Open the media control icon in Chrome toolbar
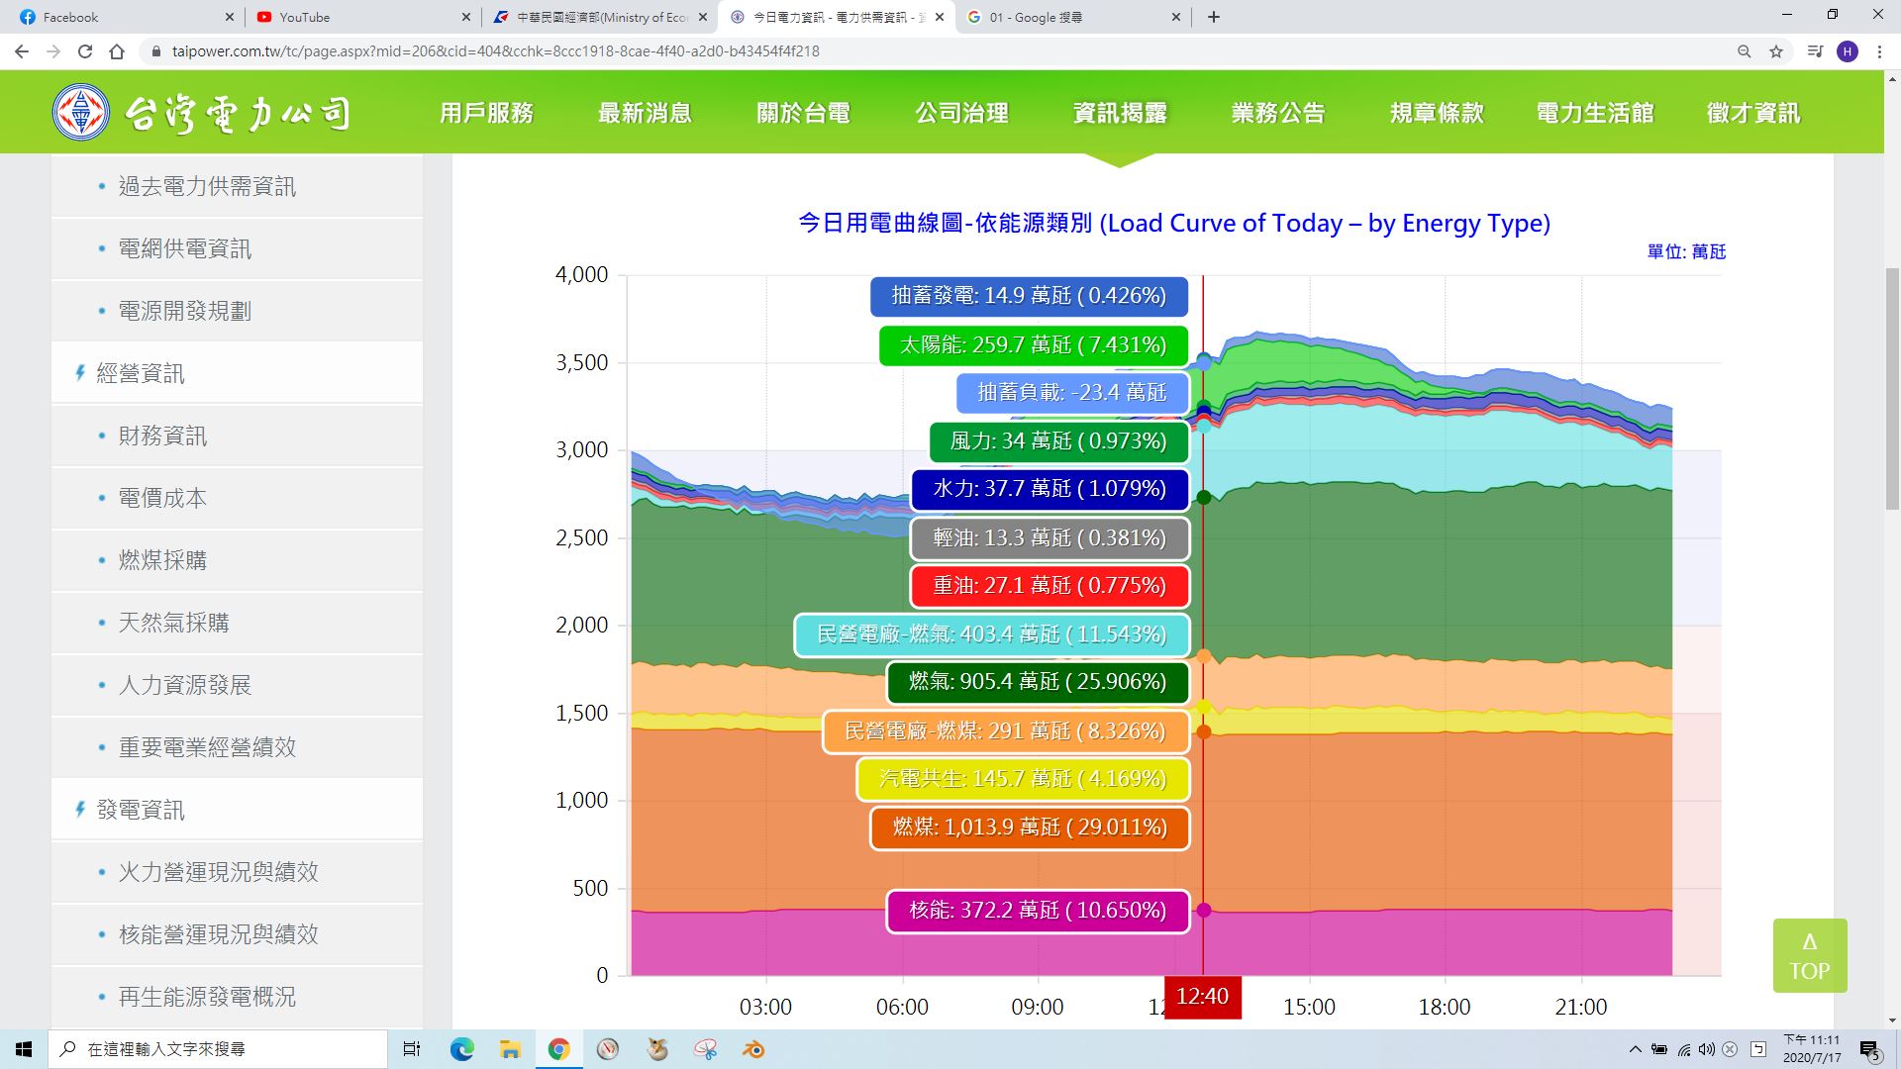This screenshot has width=1901, height=1069. pyautogui.click(x=1815, y=51)
